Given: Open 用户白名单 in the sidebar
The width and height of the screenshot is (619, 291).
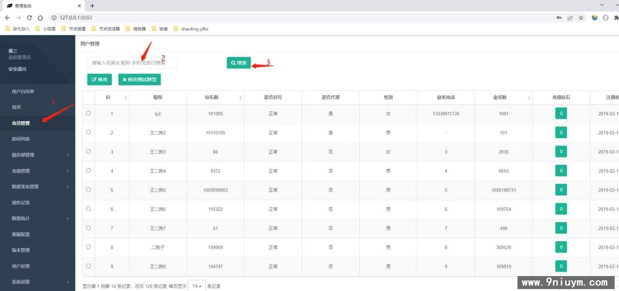Looking at the screenshot, I should click(38, 91).
